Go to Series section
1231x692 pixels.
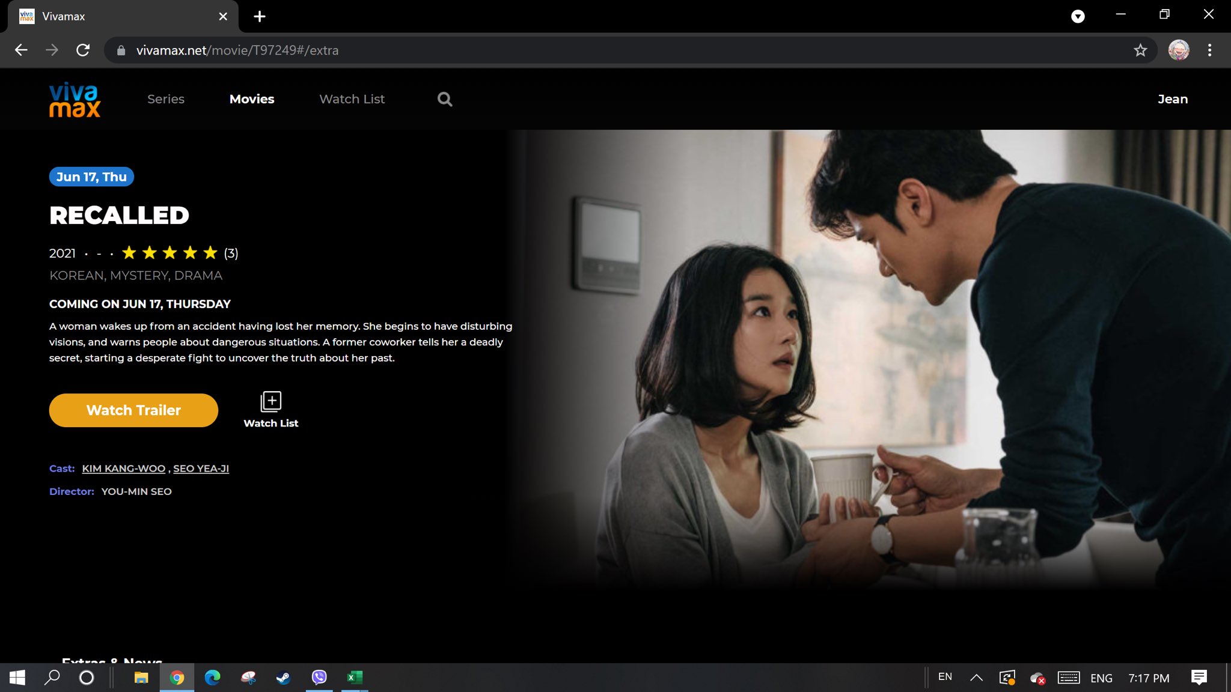click(x=166, y=99)
